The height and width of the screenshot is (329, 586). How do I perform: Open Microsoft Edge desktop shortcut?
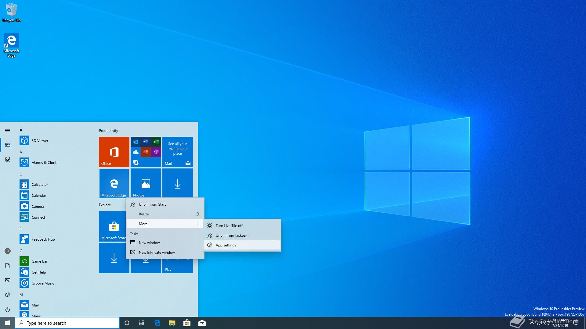point(12,45)
